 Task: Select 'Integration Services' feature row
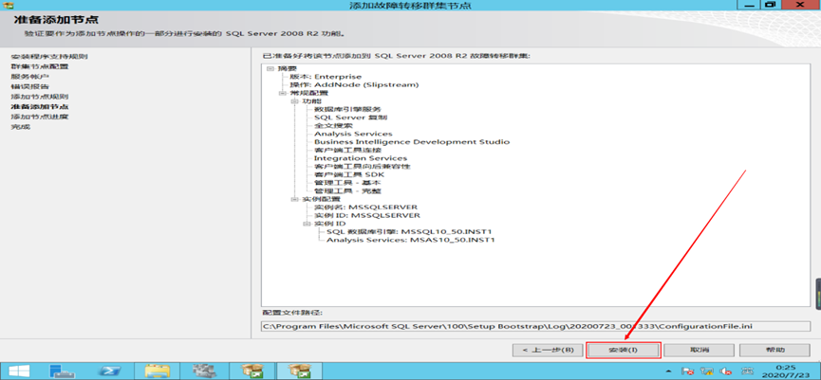(361, 158)
